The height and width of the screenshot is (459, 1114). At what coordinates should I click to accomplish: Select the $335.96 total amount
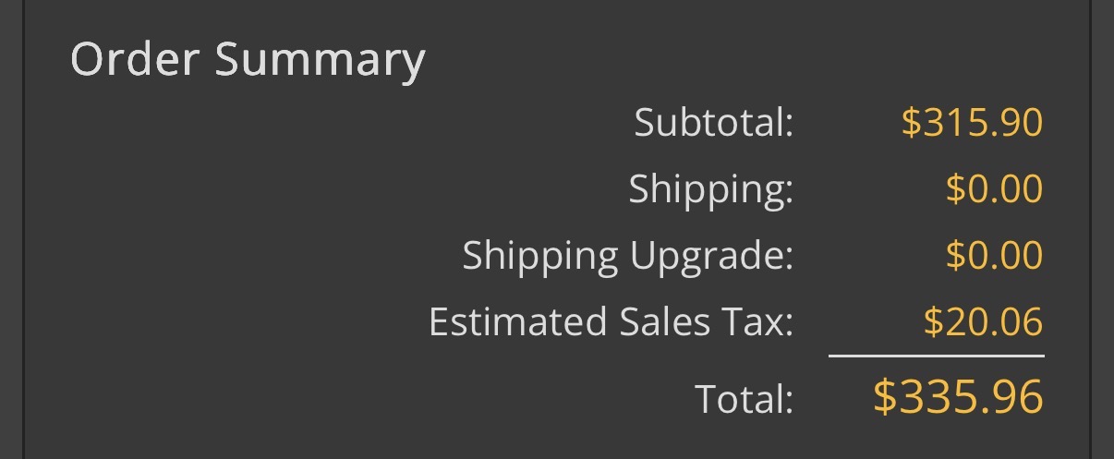coord(958,396)
